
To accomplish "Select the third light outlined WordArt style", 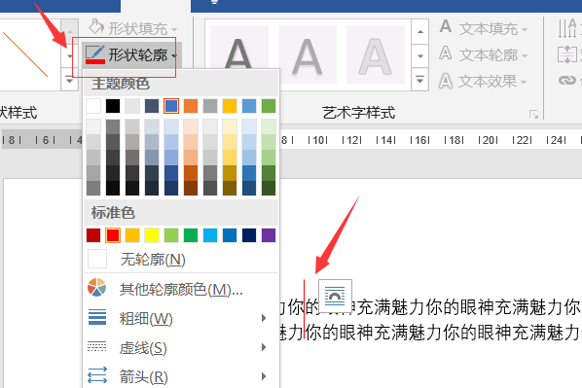I will pyautogui.click(x=376, y=54).
